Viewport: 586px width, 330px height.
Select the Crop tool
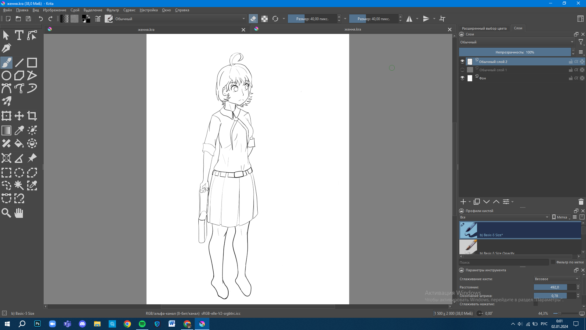tap(32, 116)
